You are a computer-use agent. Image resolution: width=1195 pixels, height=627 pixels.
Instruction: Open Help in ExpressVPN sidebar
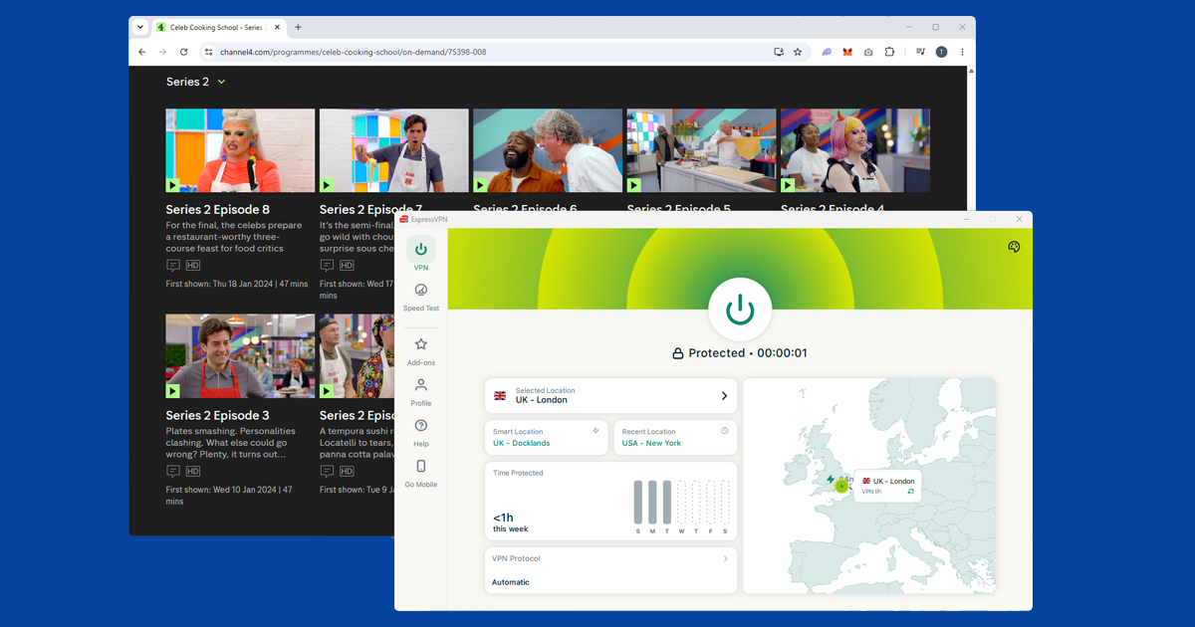coord(420,432)
